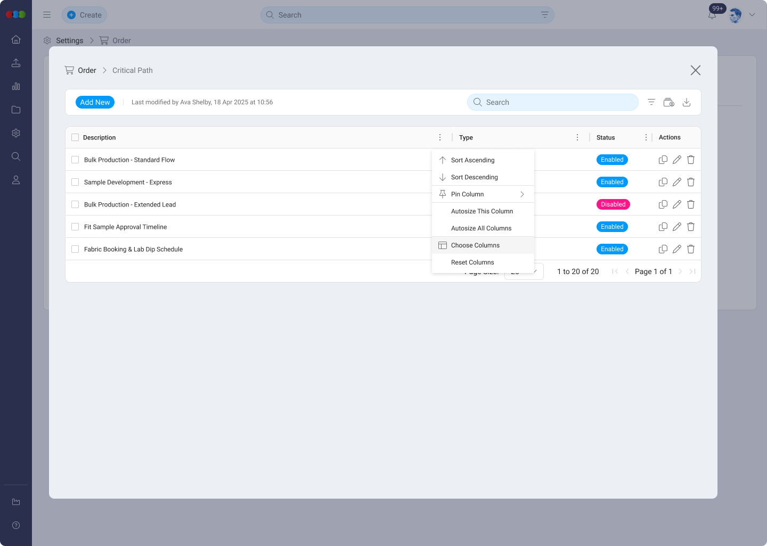This screenshot has width=767, height=546.
Task: Click the Create button in the top bar
Action: tap(84, 15)
